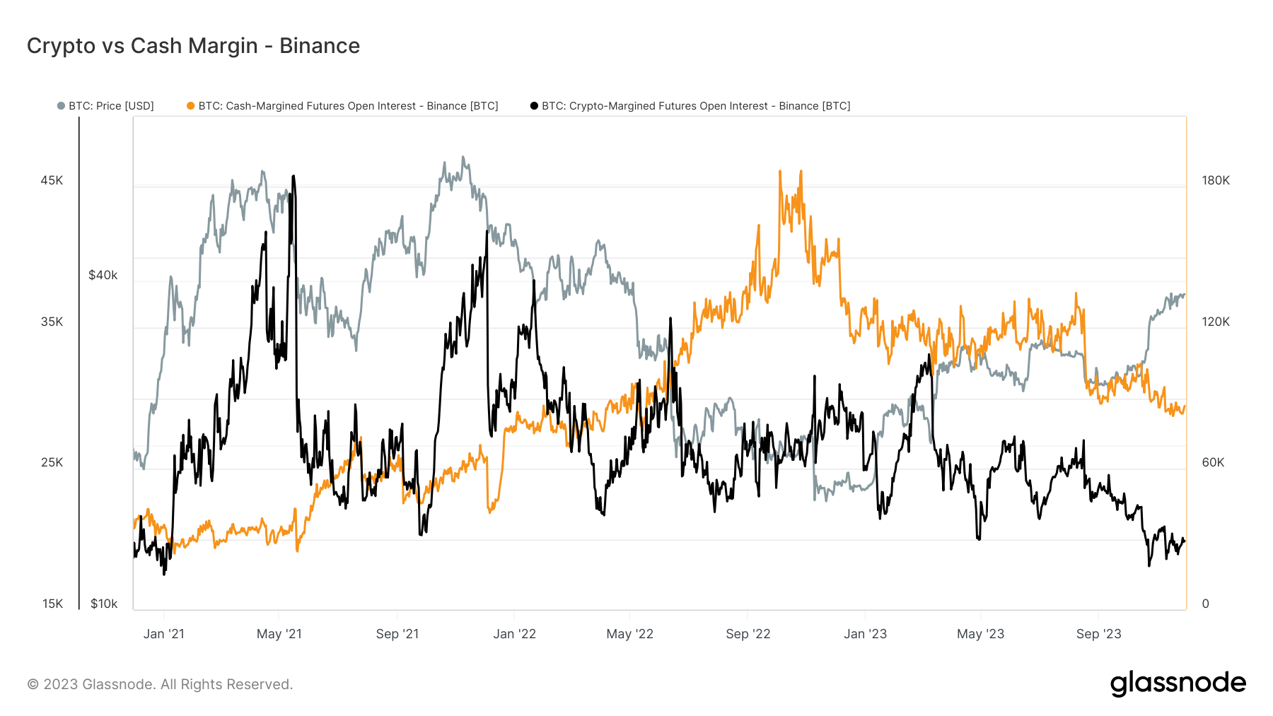This screenshot has width=1273, height=716.
Task: Toggle the Crypto-Margined Futures Open Interest label
Action: tap(696, 106)
